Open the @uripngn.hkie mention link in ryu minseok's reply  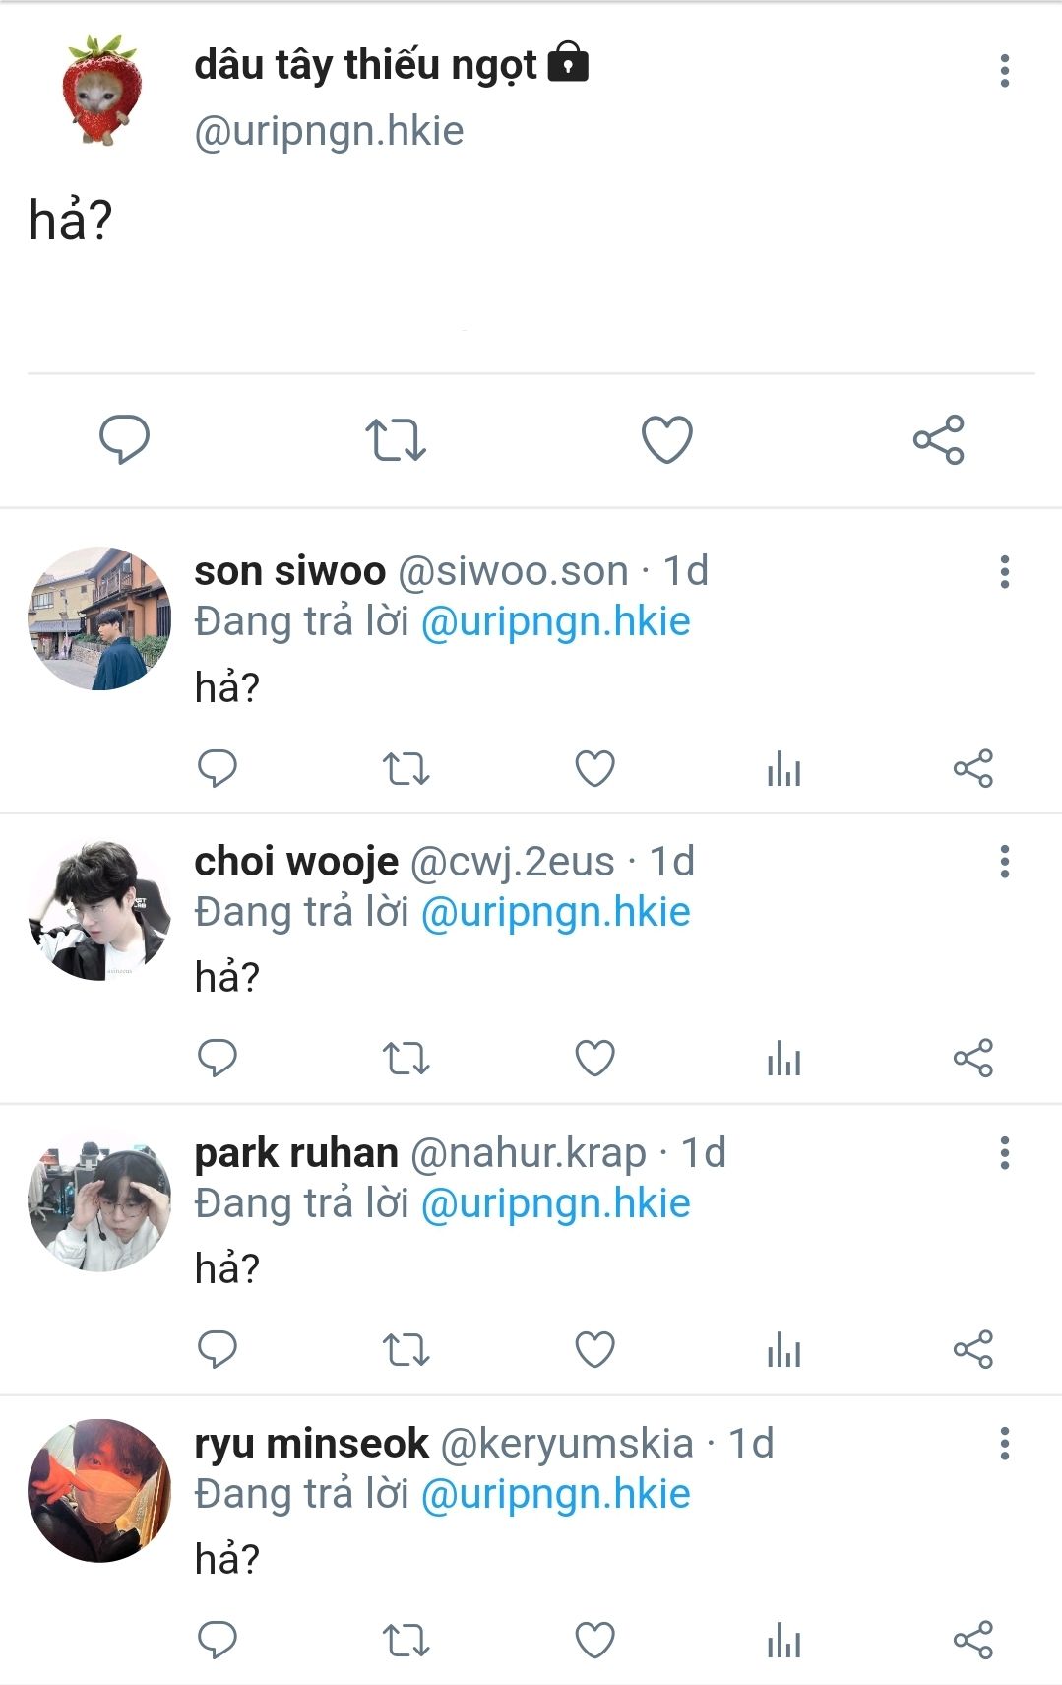[x=555, y=1495]
